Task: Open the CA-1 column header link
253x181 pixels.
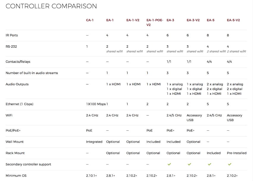Action: point(90,20)
